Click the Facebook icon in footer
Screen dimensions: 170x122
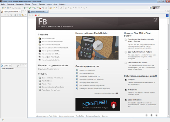point(151,115)
